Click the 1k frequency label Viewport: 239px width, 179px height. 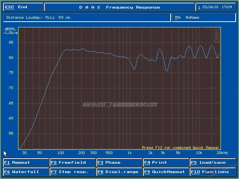point(130,153)
